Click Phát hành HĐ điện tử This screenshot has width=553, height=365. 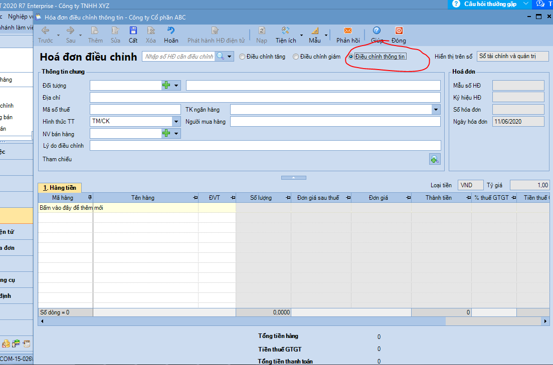216,35
